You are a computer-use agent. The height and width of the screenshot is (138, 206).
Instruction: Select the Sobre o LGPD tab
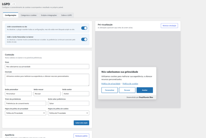pos(67,15)
